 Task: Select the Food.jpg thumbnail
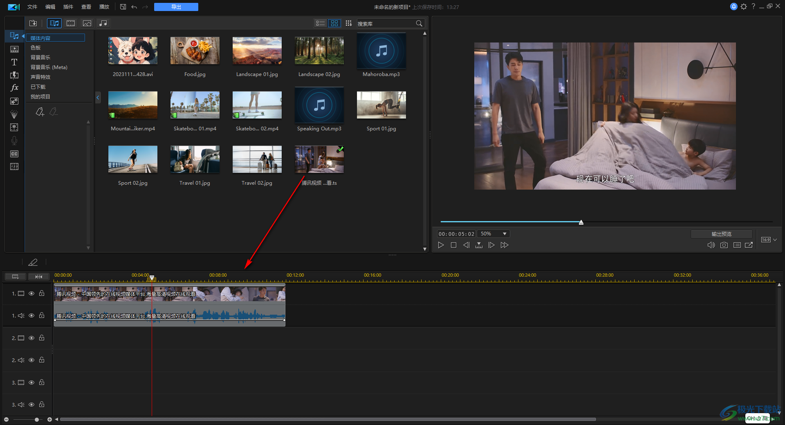195,51
